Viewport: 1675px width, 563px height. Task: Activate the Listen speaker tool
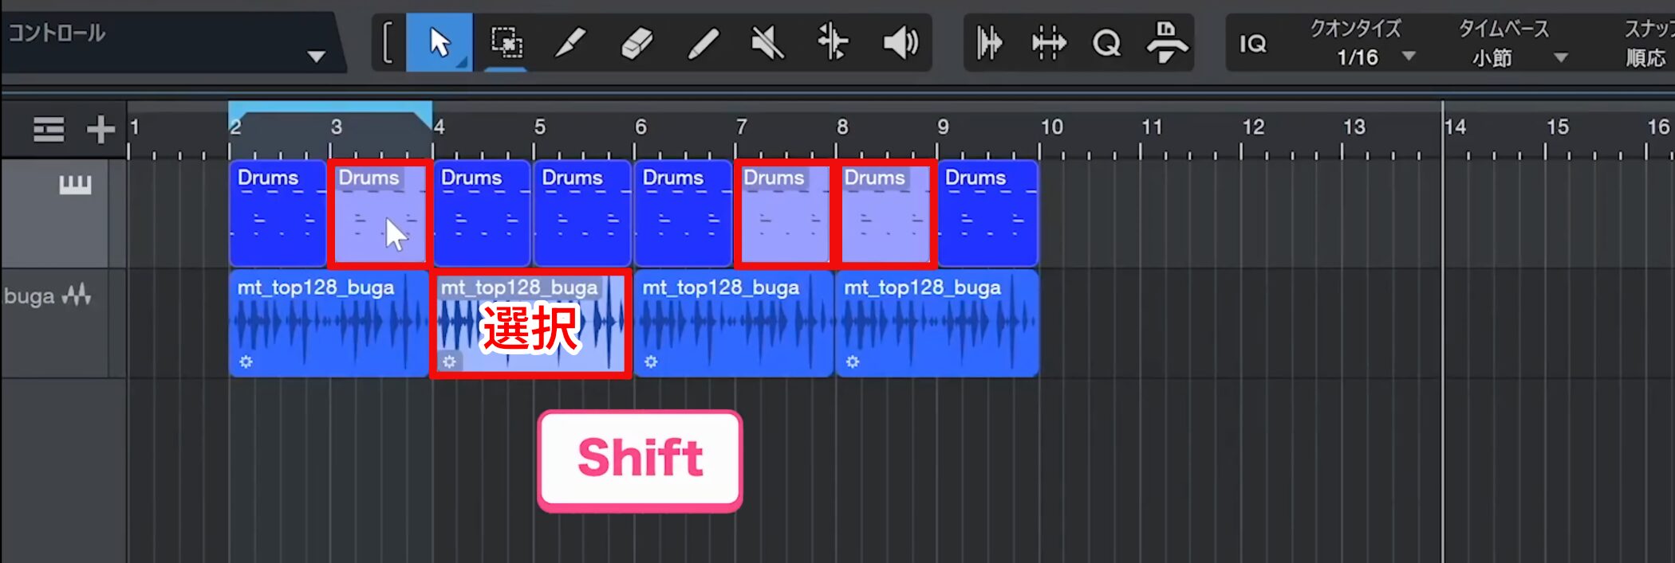tap(901, 42)
